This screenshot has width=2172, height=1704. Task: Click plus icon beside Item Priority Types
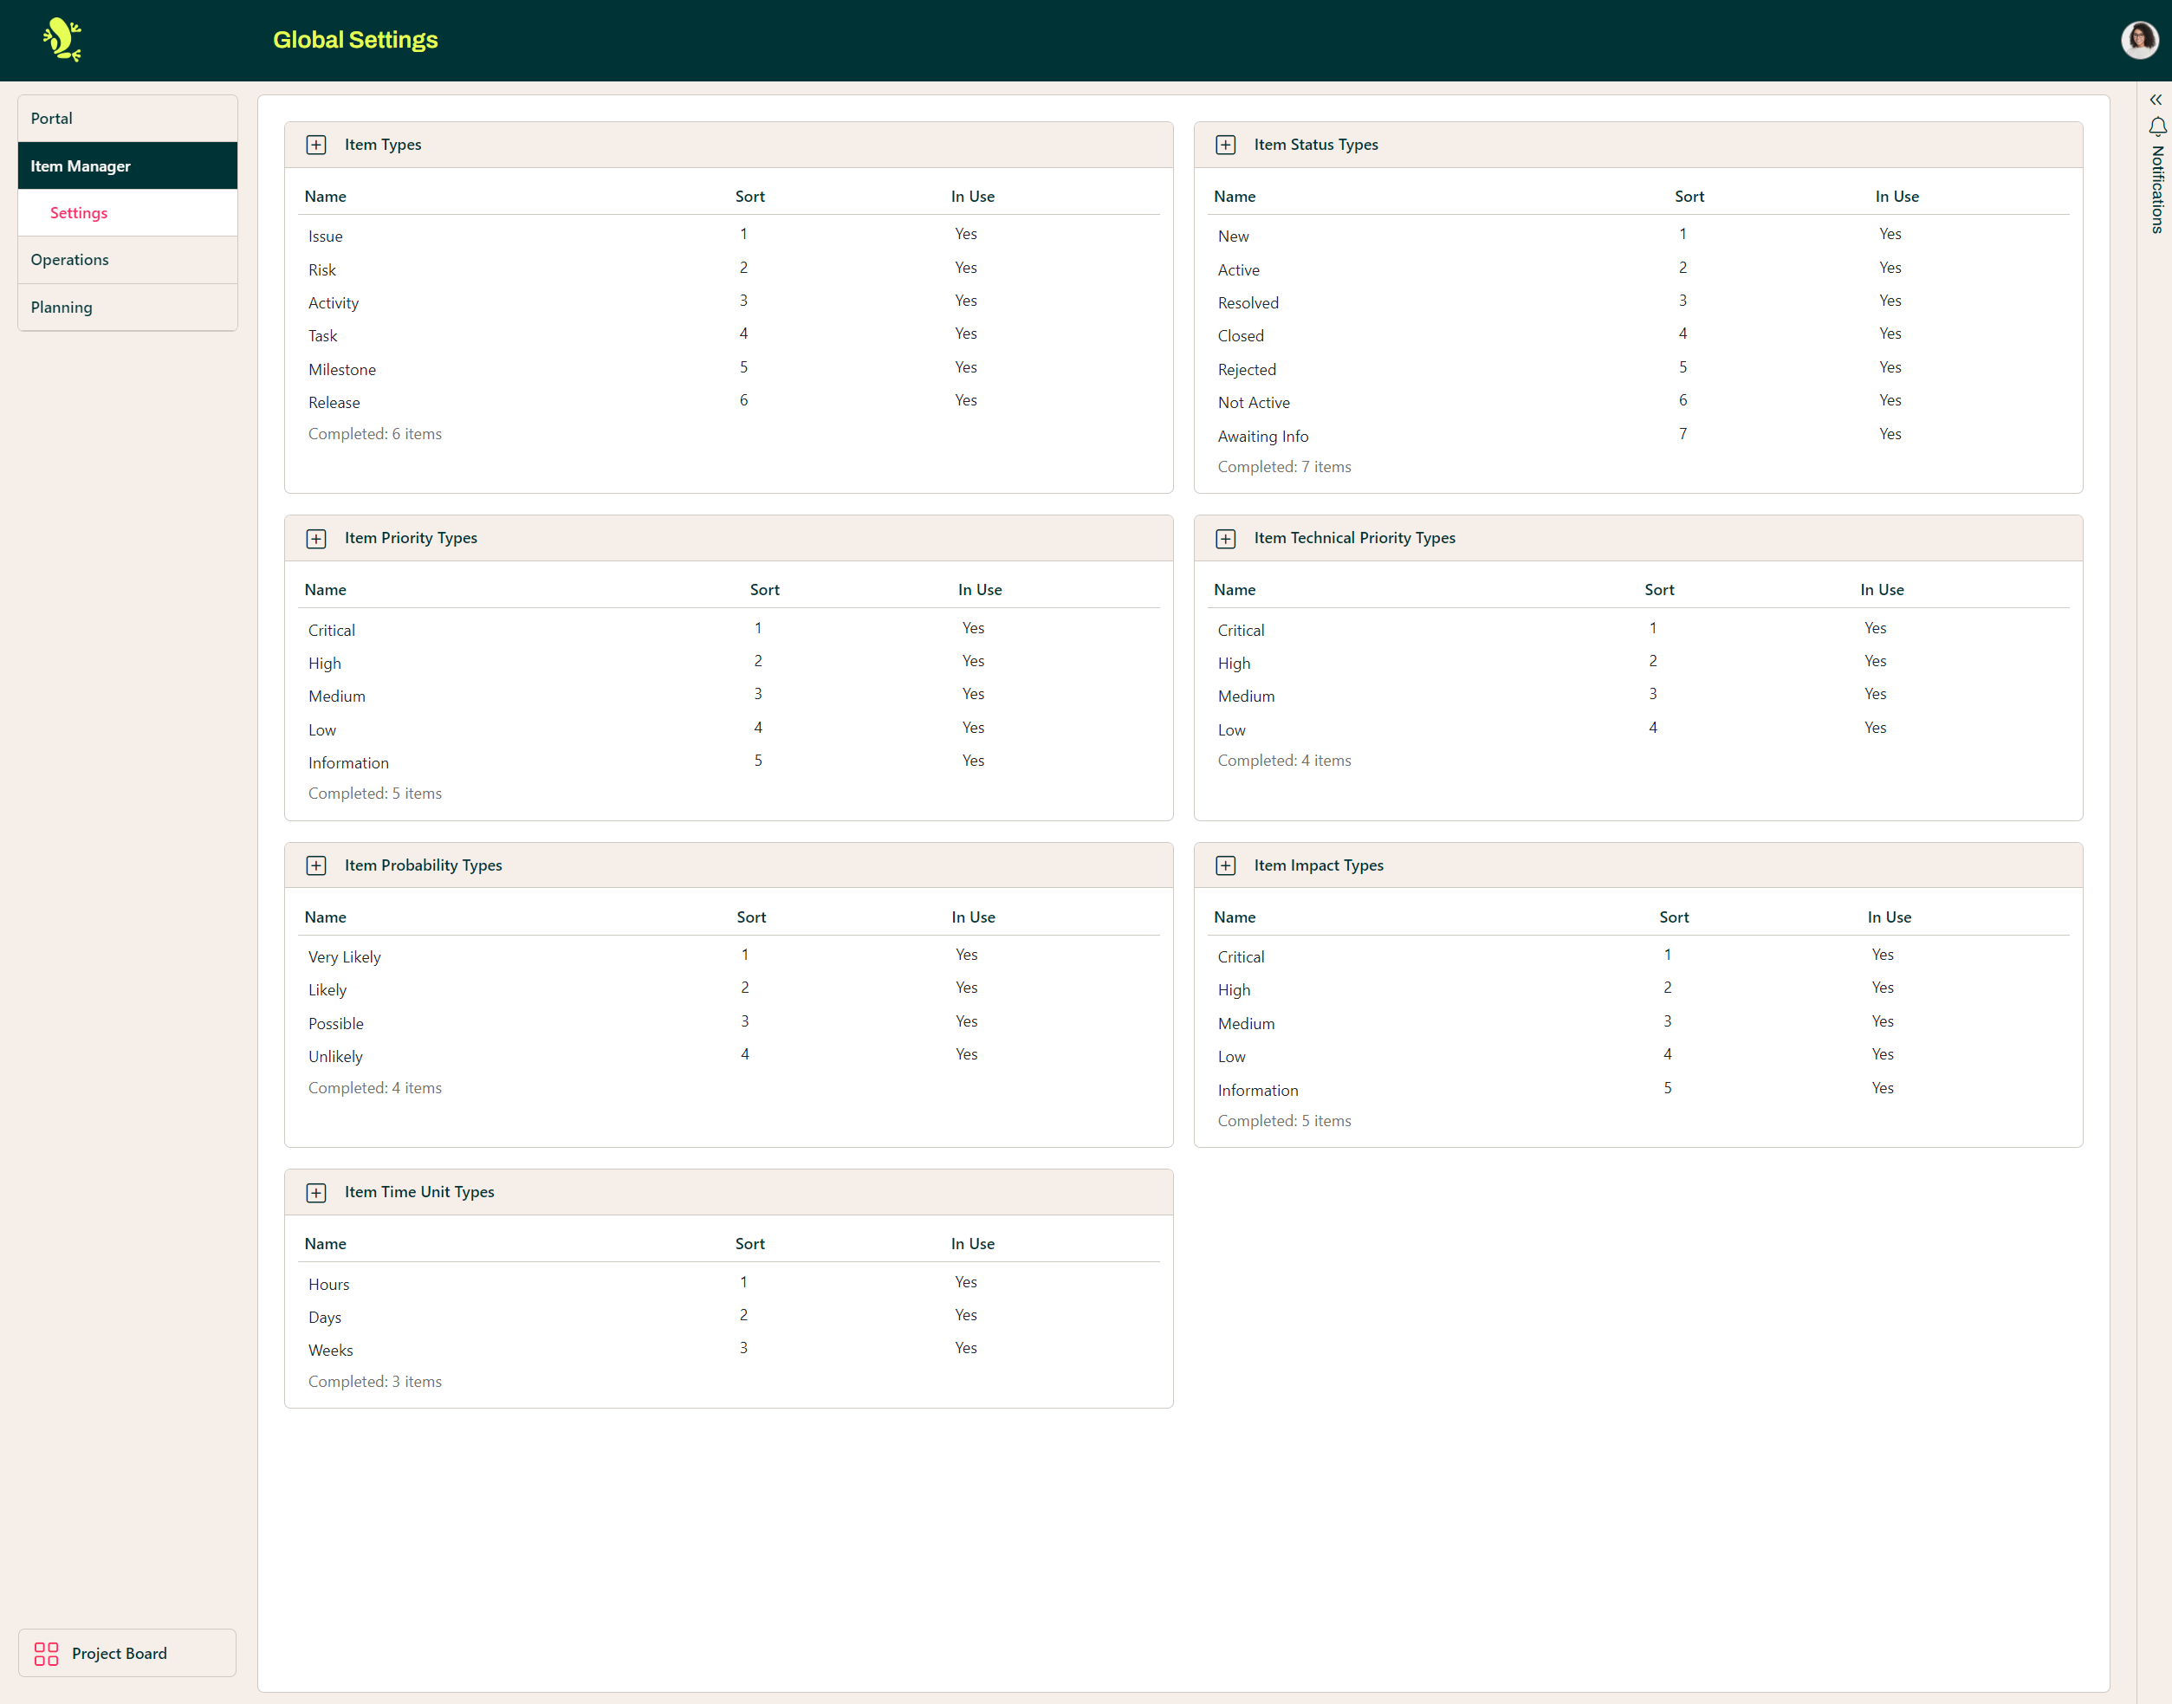[x=316, y=539]
